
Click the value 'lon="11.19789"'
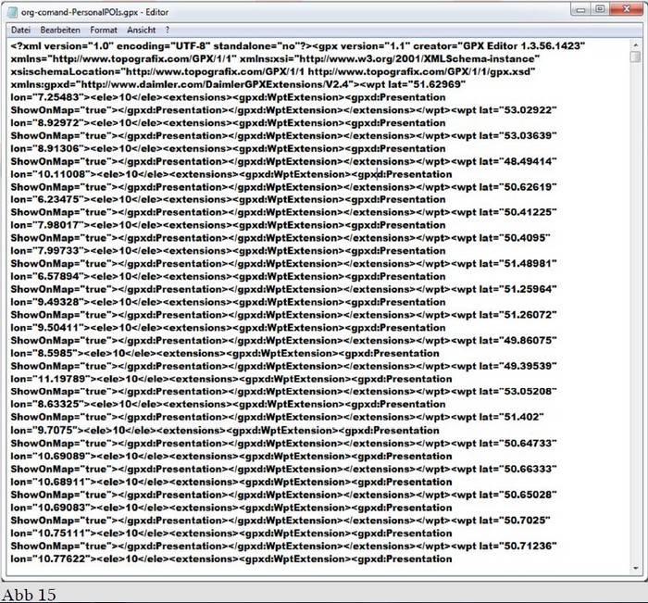51,379
